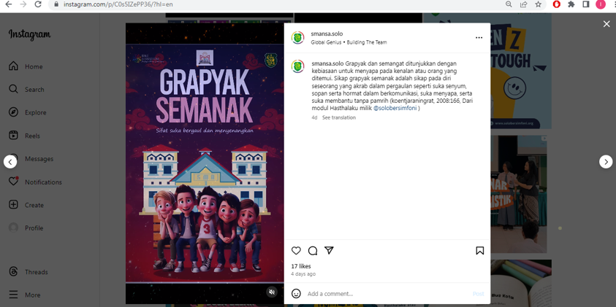The height and width of the screenshot is (307, 616).
Task: Like the post with the heart icon
Action: [296, 251]
